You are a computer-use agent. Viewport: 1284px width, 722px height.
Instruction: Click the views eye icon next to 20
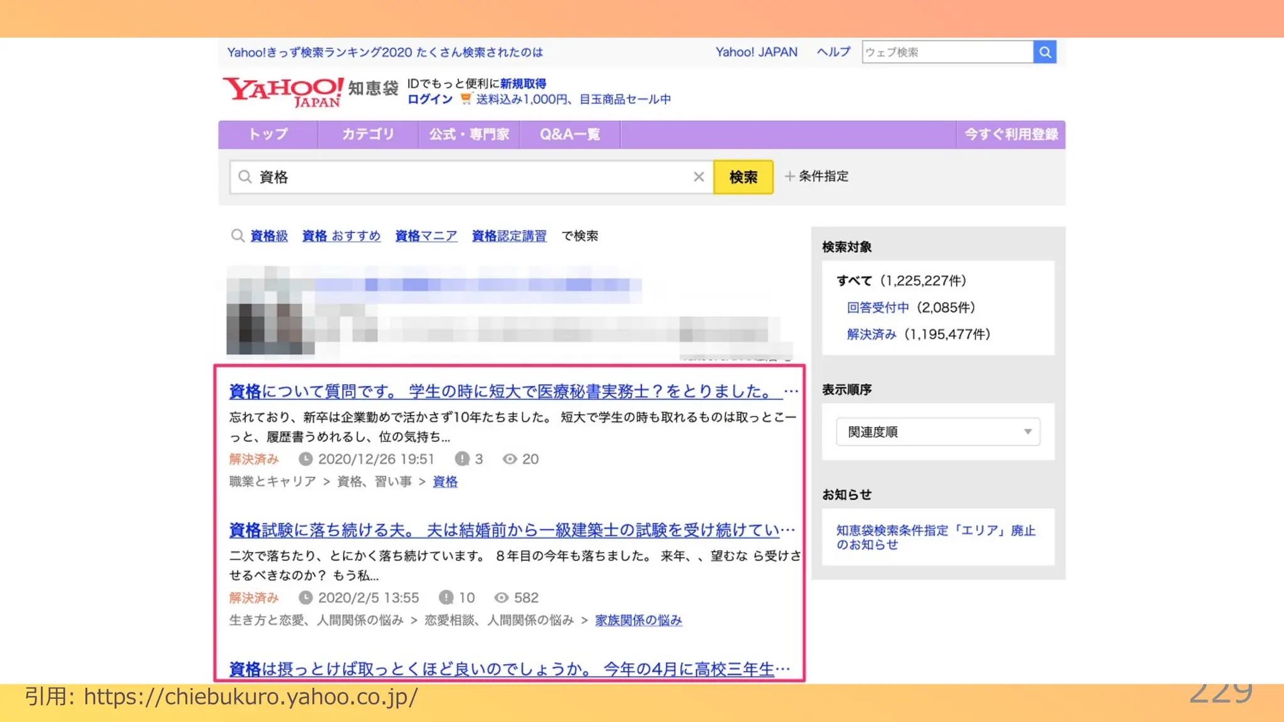click(510, 459)
